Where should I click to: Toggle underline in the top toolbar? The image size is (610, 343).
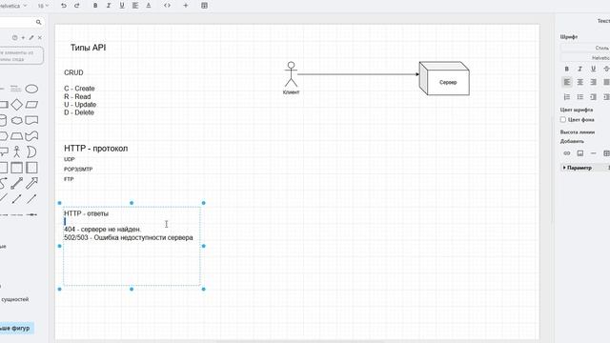[122, 6]
